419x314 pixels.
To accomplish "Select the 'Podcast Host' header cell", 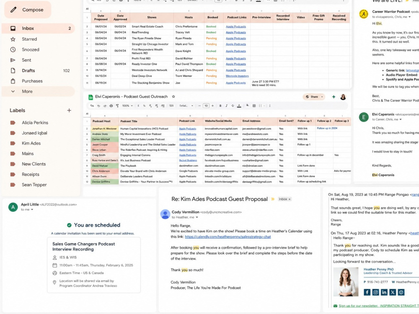I will click(105, 121).
